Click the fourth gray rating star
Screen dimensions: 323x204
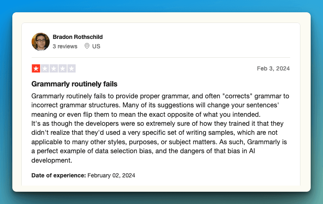[x=63, y=68]
